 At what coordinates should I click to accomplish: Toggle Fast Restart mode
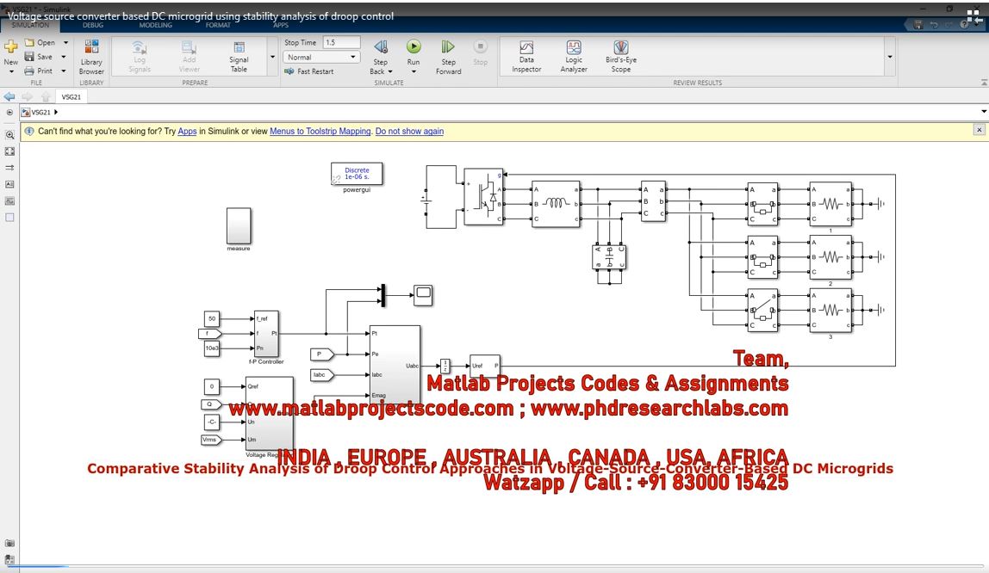[309, 71]
